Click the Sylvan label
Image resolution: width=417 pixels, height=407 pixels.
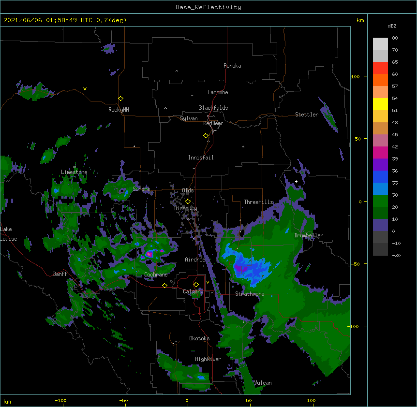(189, 118)
